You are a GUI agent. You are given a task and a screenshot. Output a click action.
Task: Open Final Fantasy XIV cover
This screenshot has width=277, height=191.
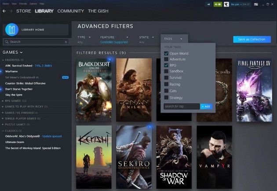tap(254, 90)
